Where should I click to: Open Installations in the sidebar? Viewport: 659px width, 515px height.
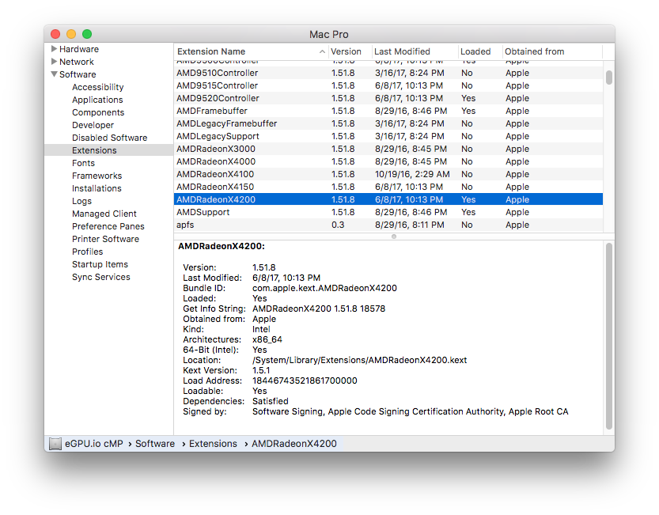(x=97, y=188)
